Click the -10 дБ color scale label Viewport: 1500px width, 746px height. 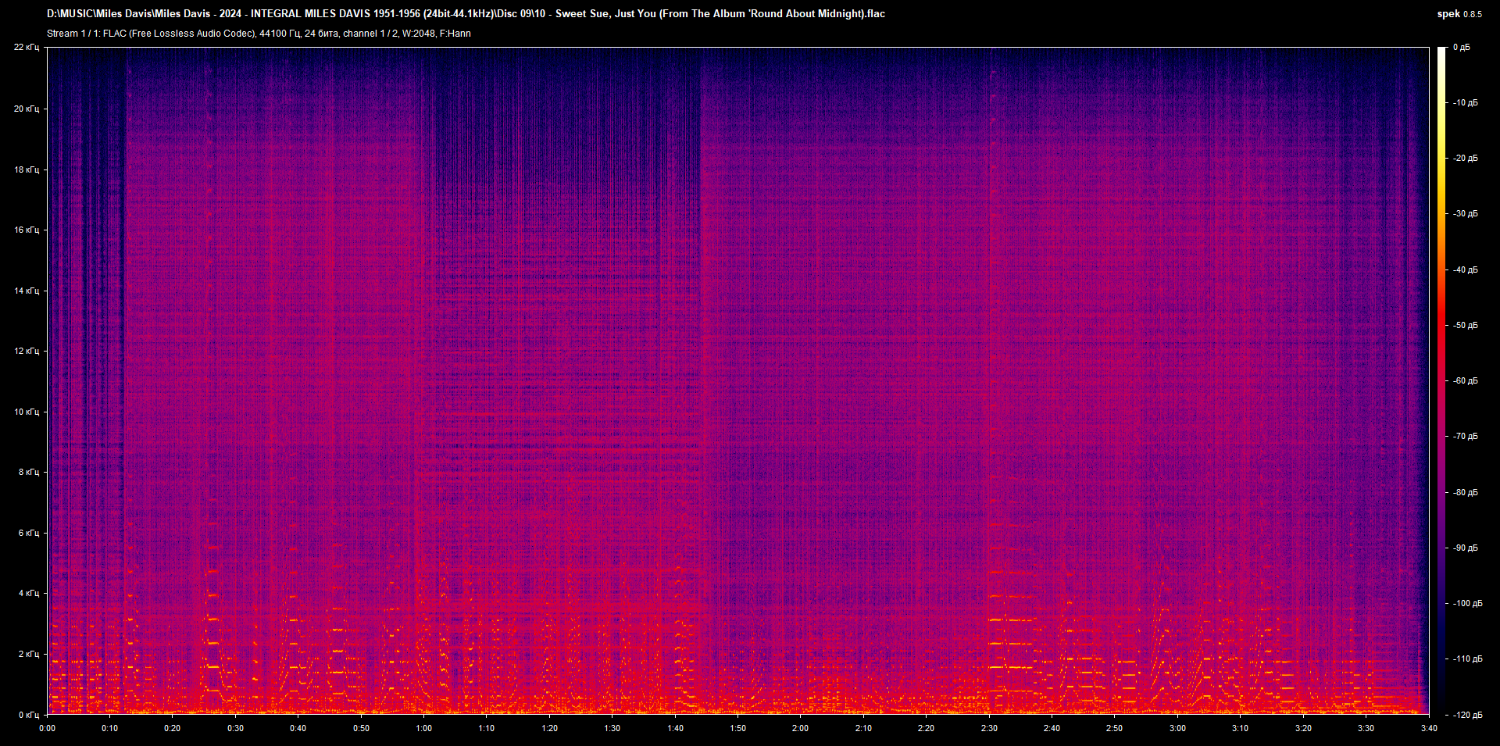click(1466, 102)
